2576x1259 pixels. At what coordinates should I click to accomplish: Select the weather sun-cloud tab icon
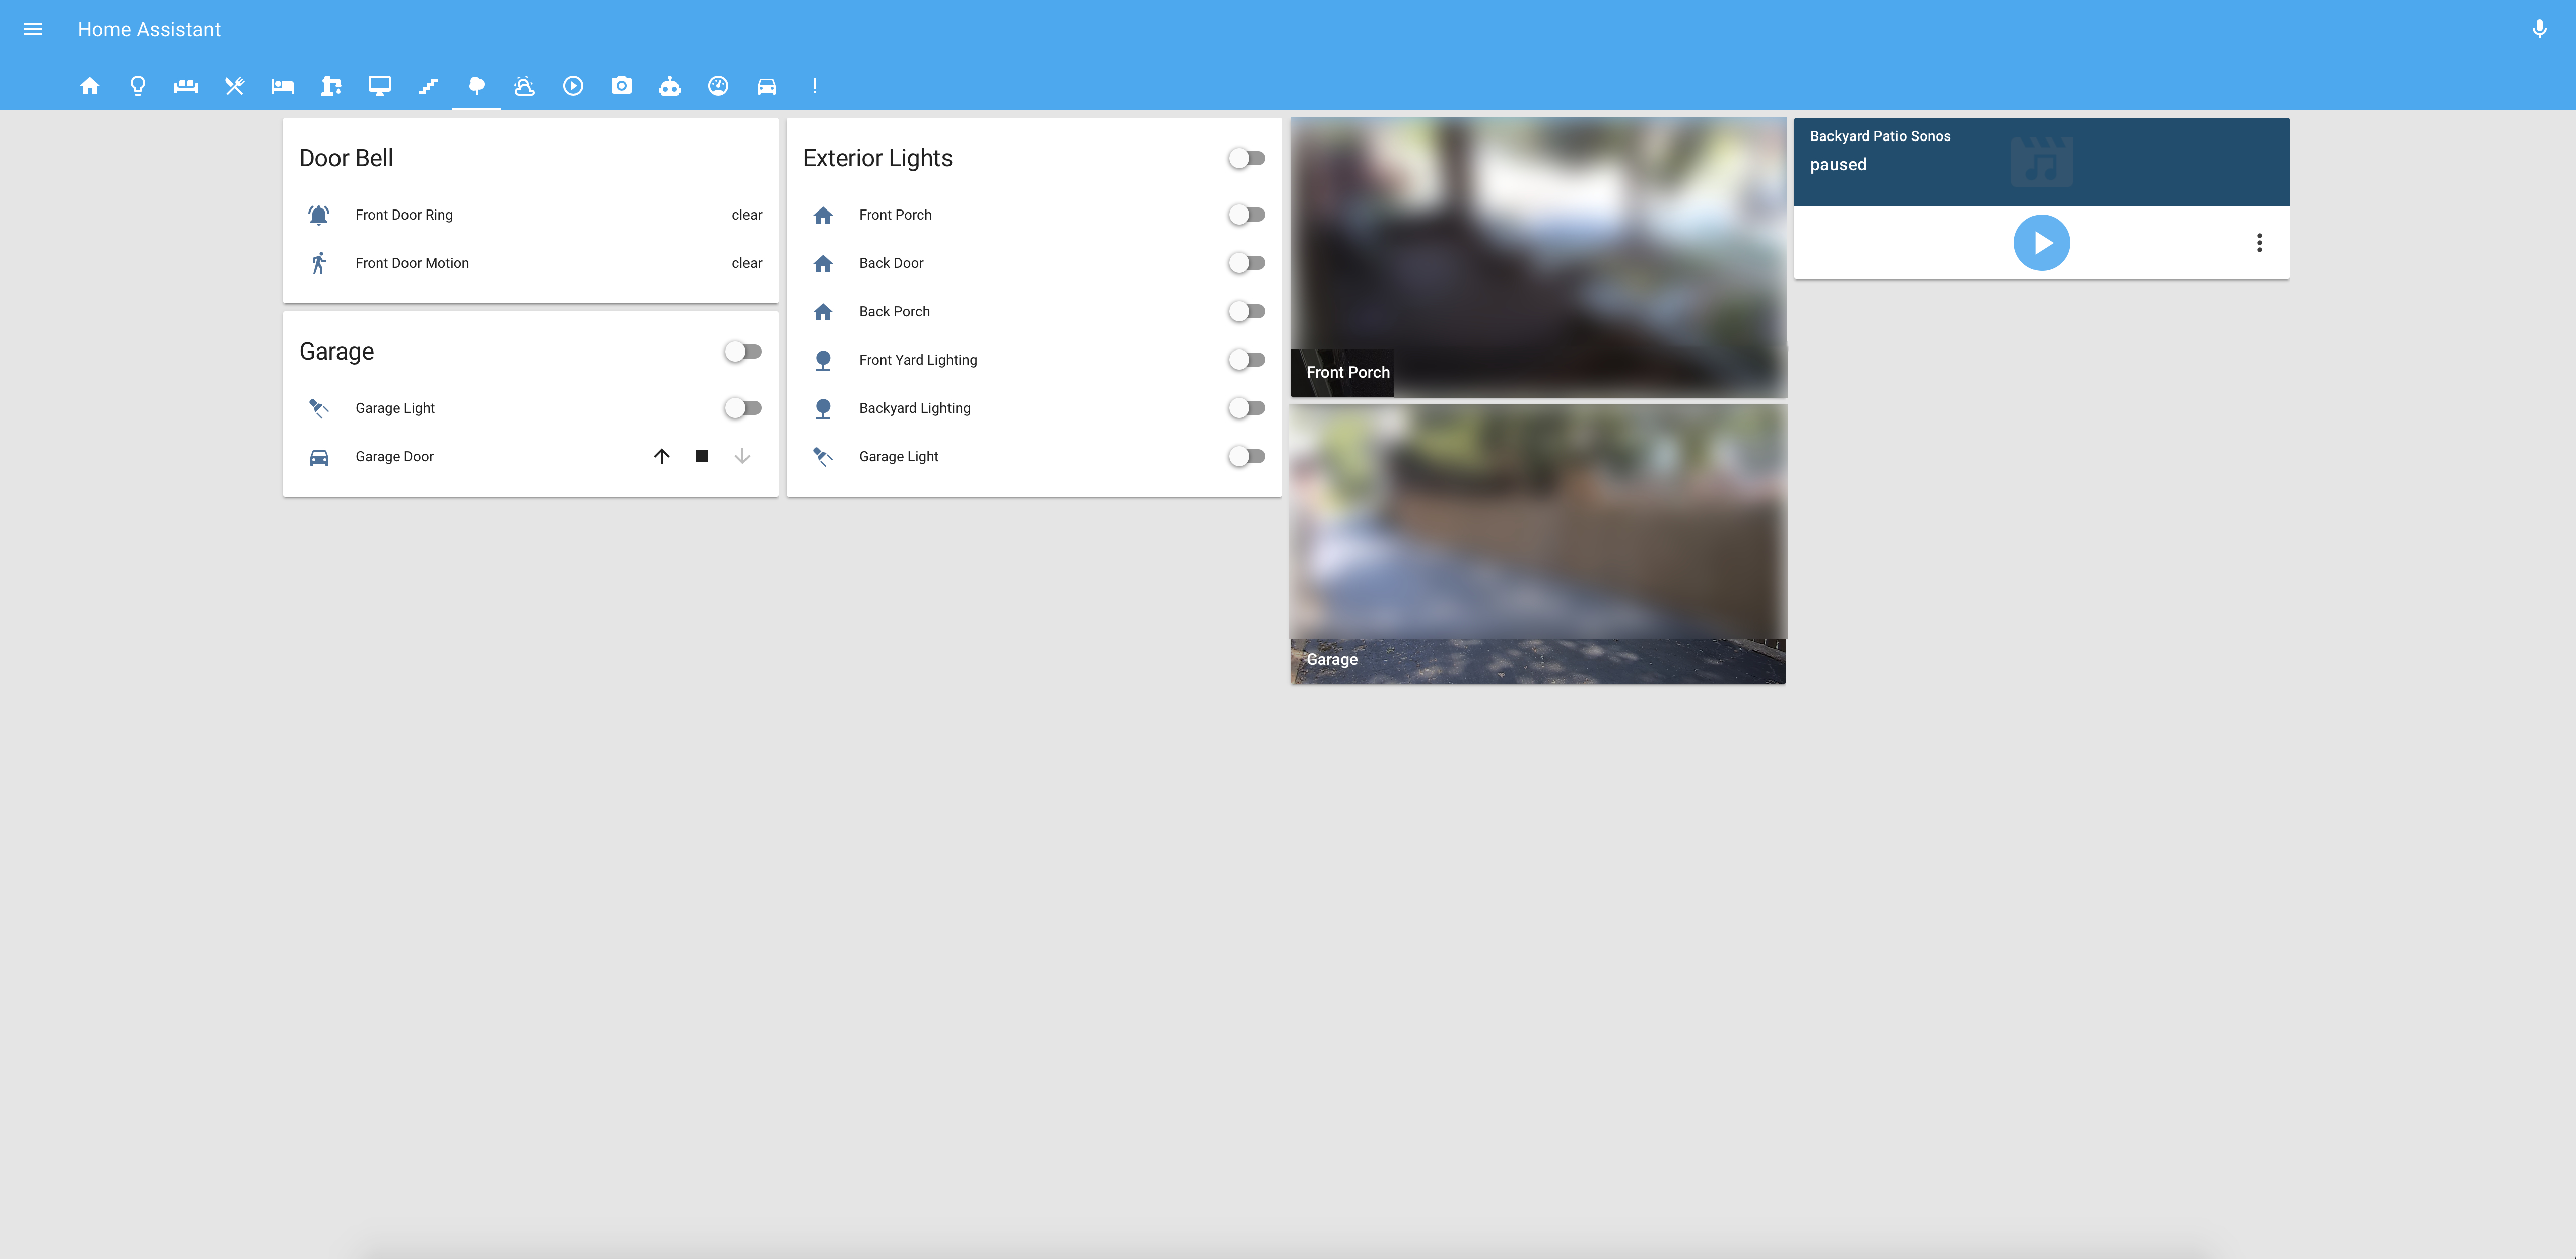pos(524,86)
